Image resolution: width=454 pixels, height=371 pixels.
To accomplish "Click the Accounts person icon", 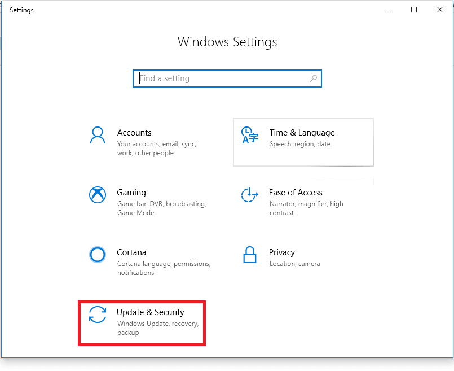I will pyautogui.click(x=98, y=135).
